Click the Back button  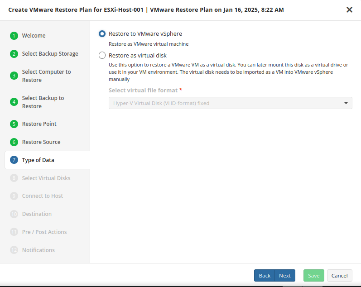[265, 276]
